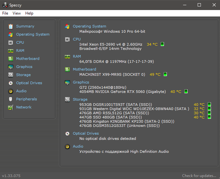Viewport: 220px width, 179px height.
Task: Switch to the CPU section in sidebar
Action: coord(20,42)
